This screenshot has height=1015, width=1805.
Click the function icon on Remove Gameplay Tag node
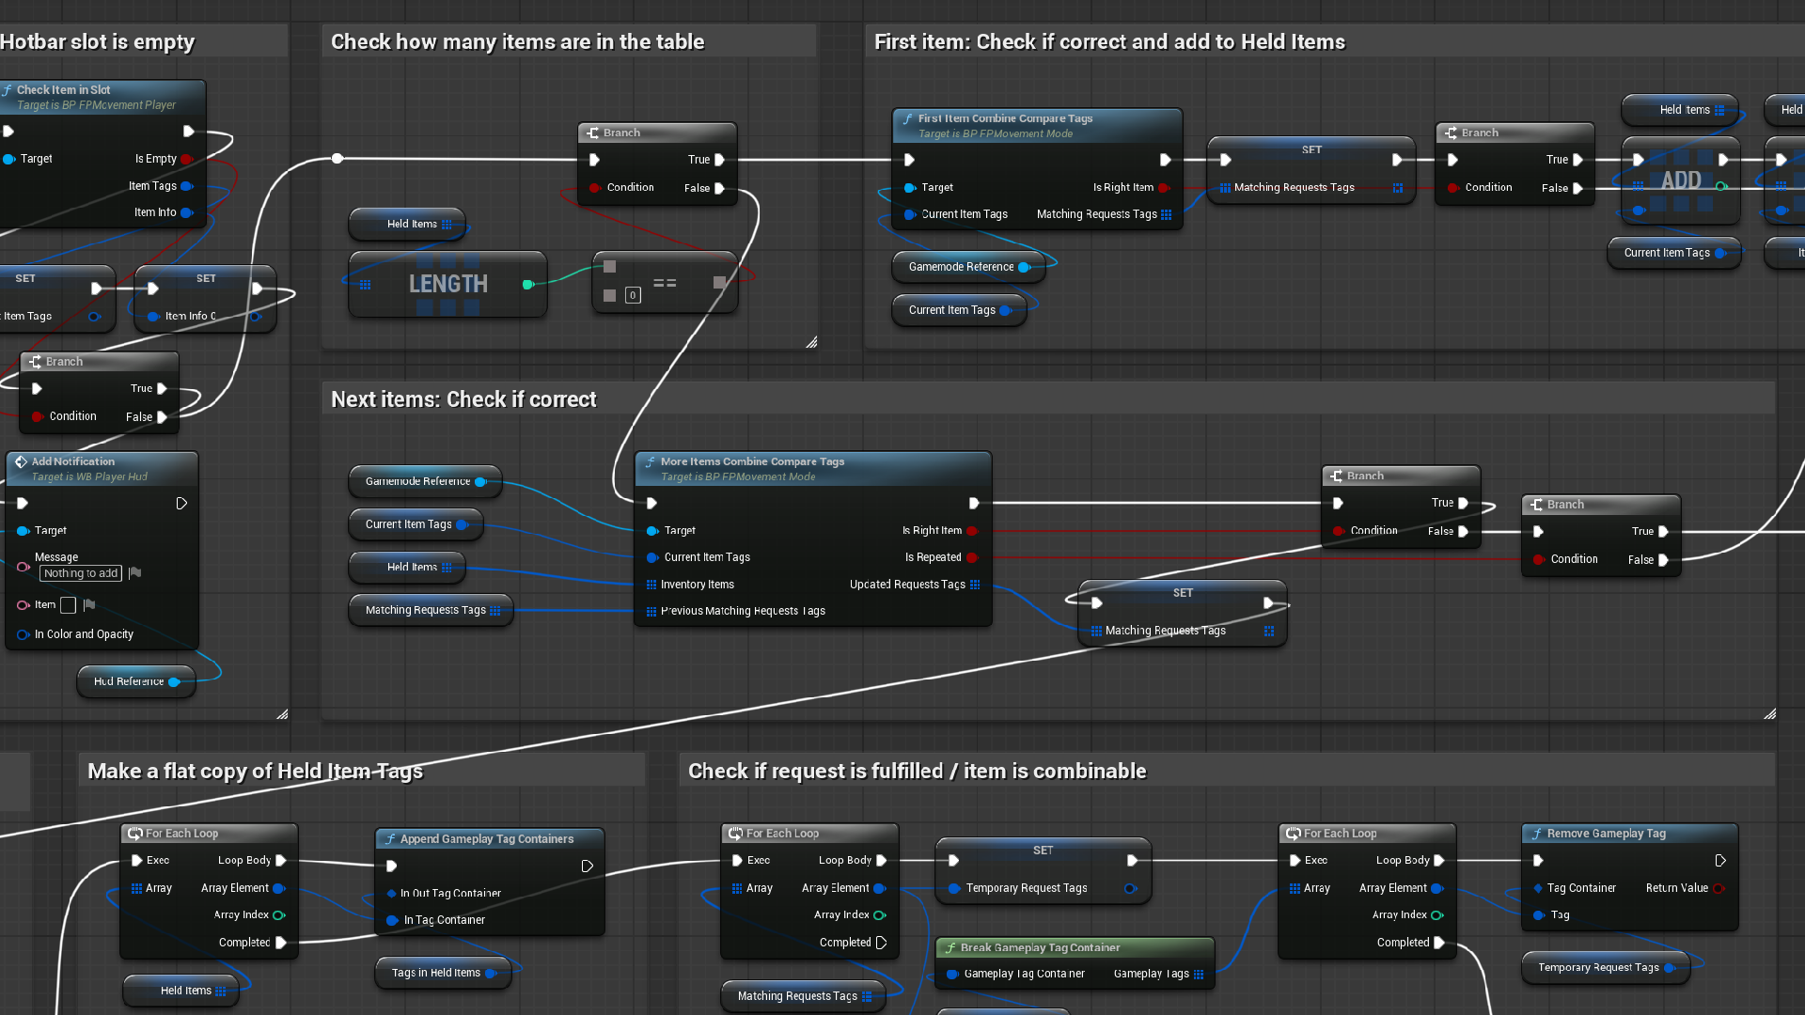1539,833
